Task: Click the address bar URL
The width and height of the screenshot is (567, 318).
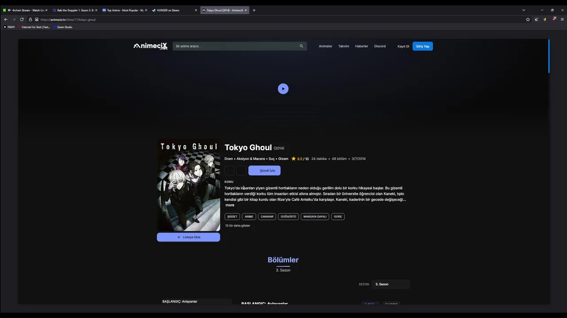Action: click(68, 19)
